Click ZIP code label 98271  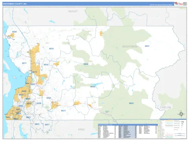tap(24, 63)
